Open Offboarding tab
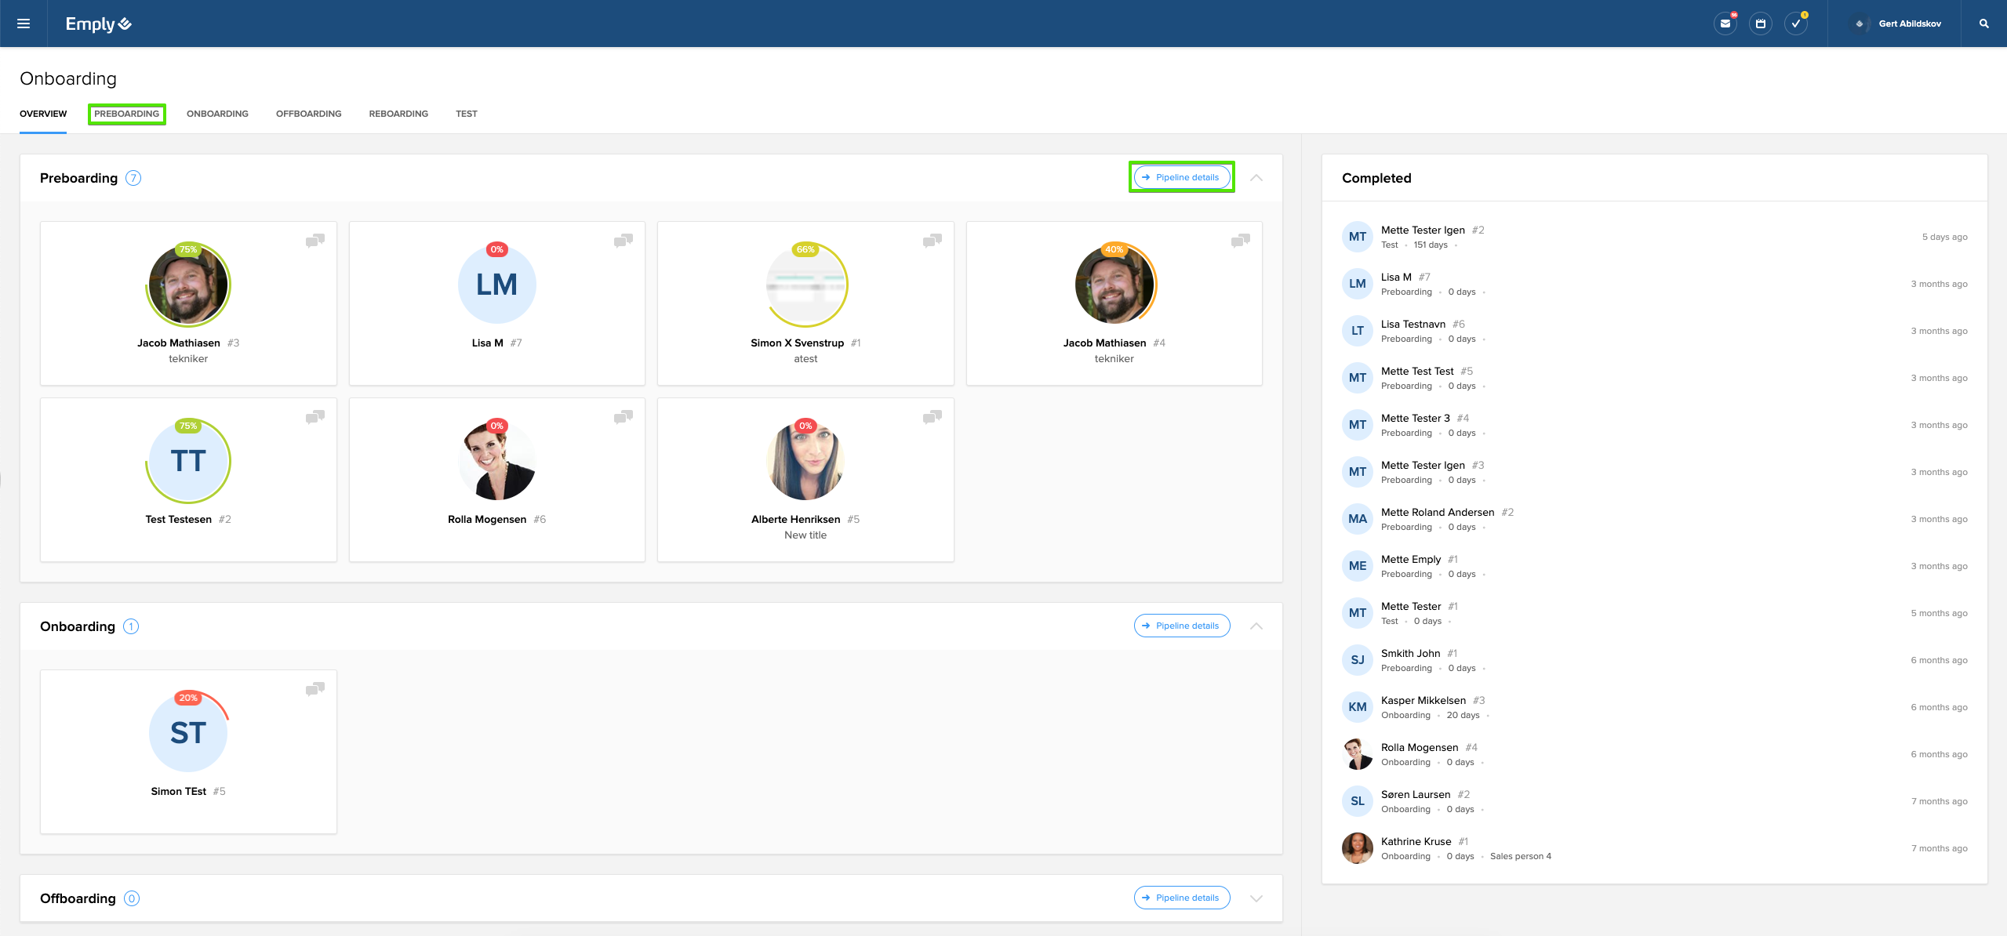Viewport: 2007px width, 936px height. (x=308, y=114)
